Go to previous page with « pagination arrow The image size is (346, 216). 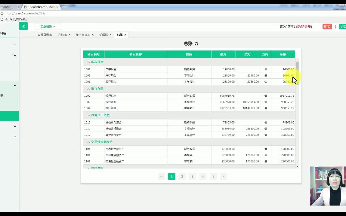click(161, 176)
